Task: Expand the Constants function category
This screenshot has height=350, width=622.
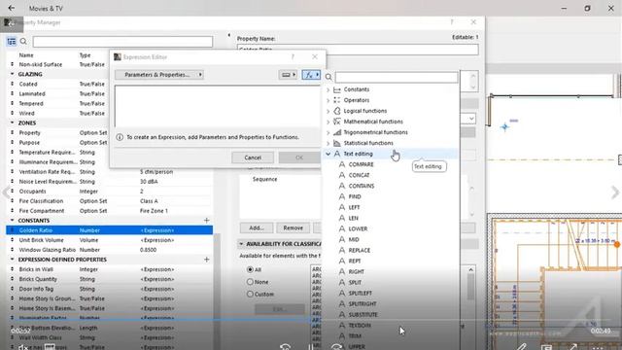Action: click(x=328, y=89)
